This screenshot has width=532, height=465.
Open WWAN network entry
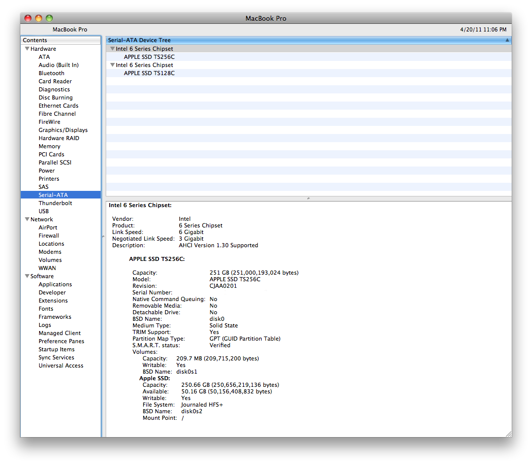point(47,268)
